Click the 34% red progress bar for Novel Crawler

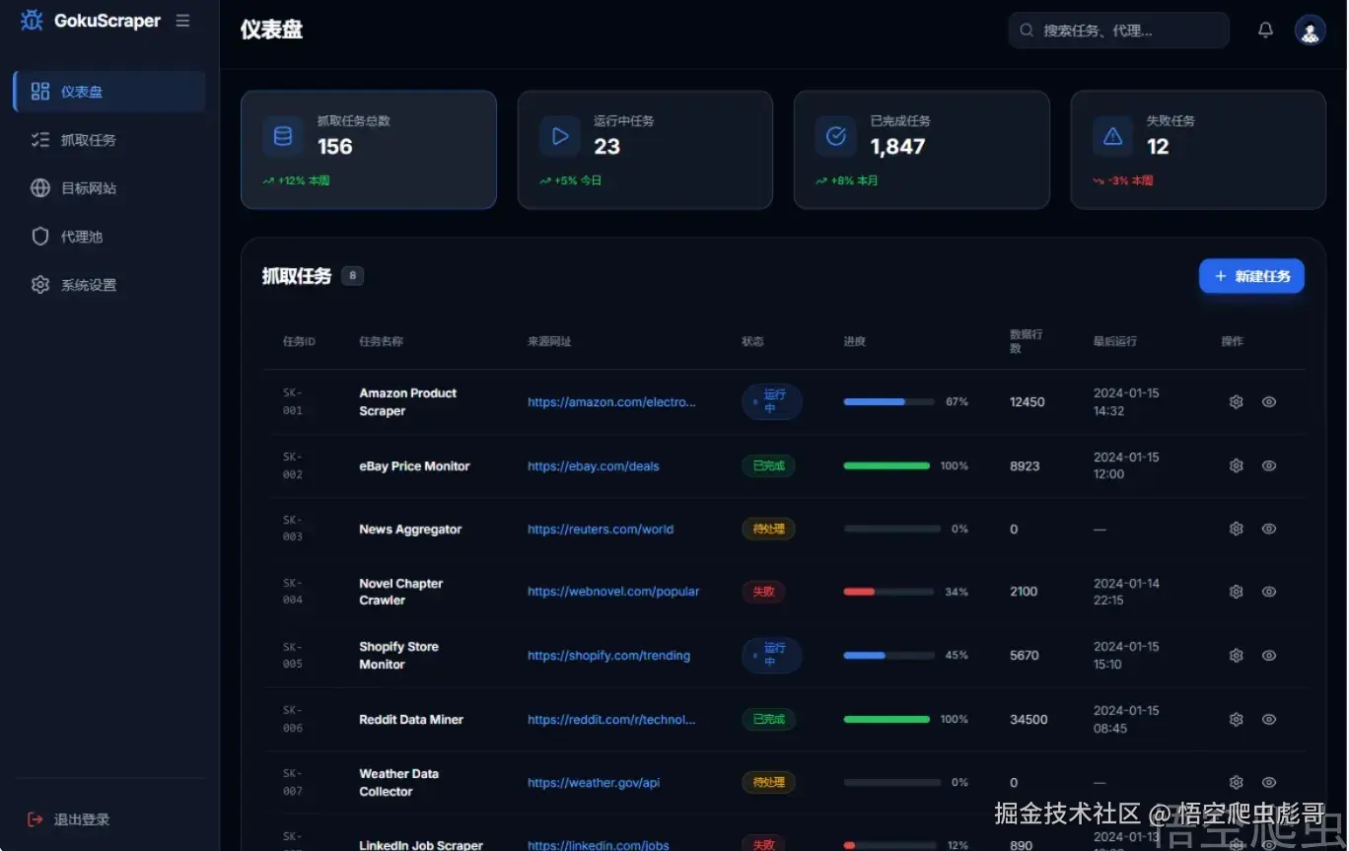(888, 592)
